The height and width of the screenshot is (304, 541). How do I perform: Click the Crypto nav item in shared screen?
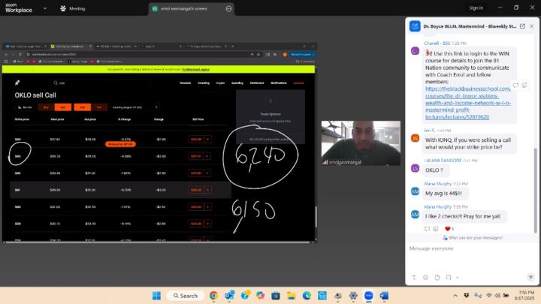[220, 83]
